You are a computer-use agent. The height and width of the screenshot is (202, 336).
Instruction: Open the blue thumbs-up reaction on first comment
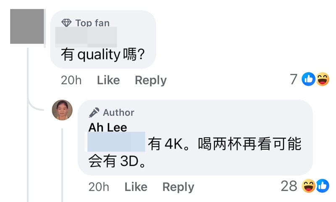point(308,79)
